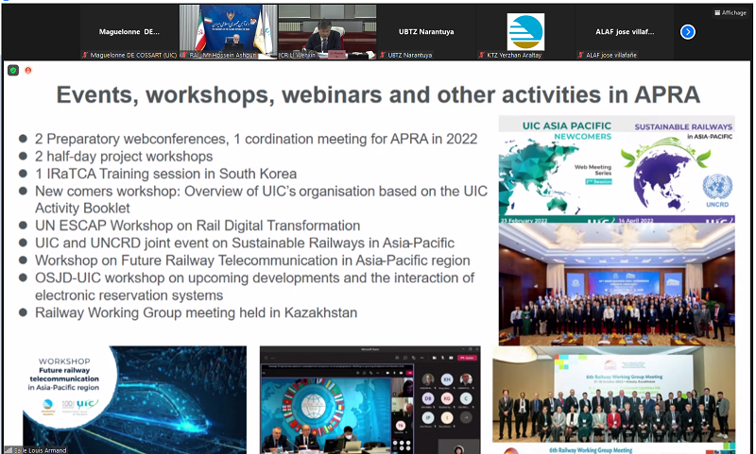The height and width of the screenshot is (454, 756).
Task: Select Maguelonne DE COSSART participant tile
Action: (x=131, y=30)
